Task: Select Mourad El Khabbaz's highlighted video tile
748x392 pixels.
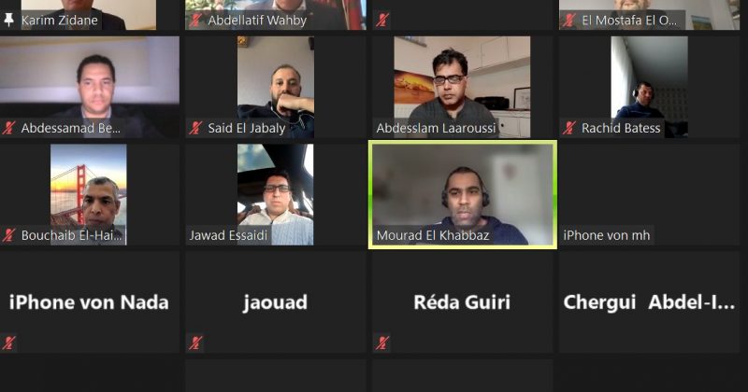Action: point(463,194)
